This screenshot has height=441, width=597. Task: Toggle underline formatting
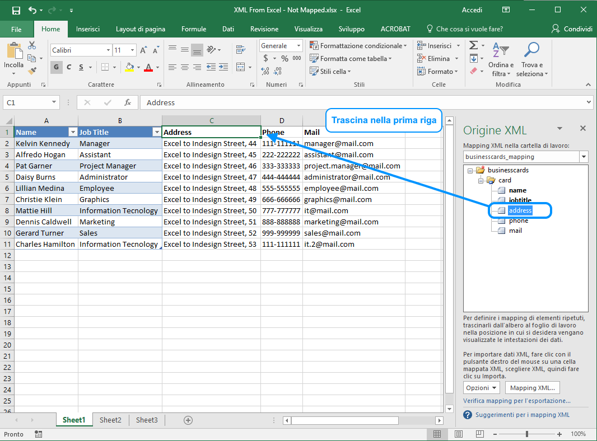tap(81, 67)
